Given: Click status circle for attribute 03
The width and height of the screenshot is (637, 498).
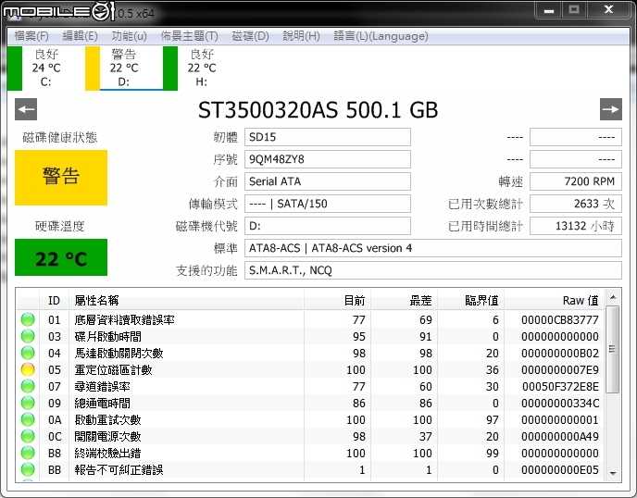Looking at the screenshot, I should click(x=28, y=336).
